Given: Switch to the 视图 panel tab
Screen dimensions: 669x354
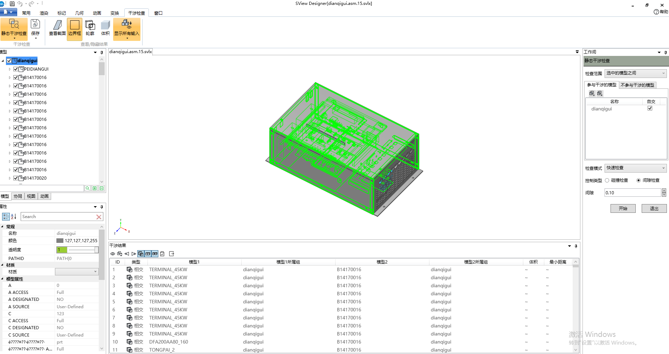Looking at the screenshot, I should [31, 196].
